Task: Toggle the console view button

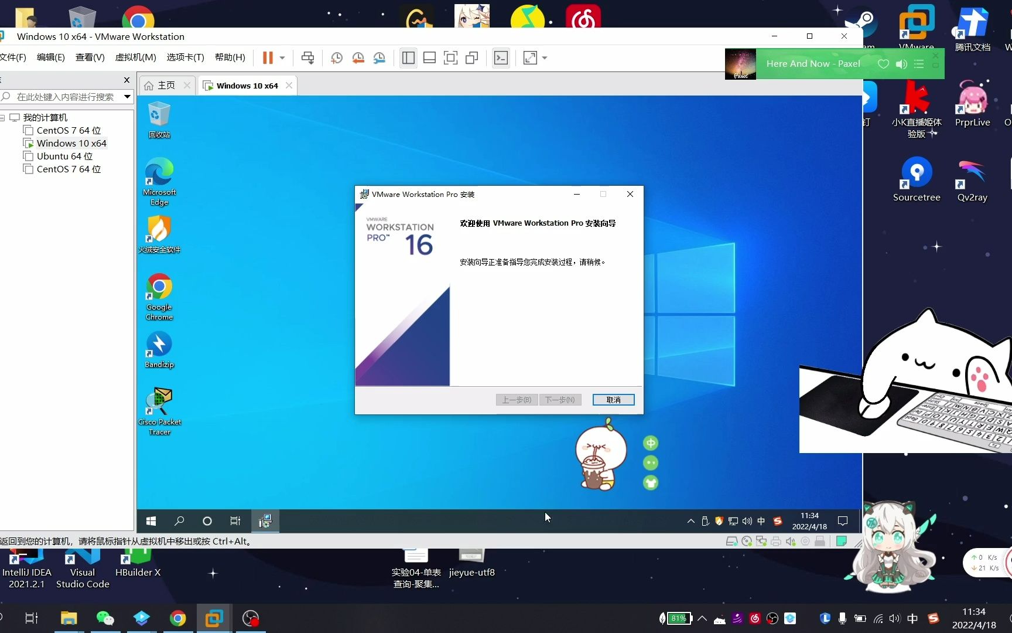Action: [501, 57]
